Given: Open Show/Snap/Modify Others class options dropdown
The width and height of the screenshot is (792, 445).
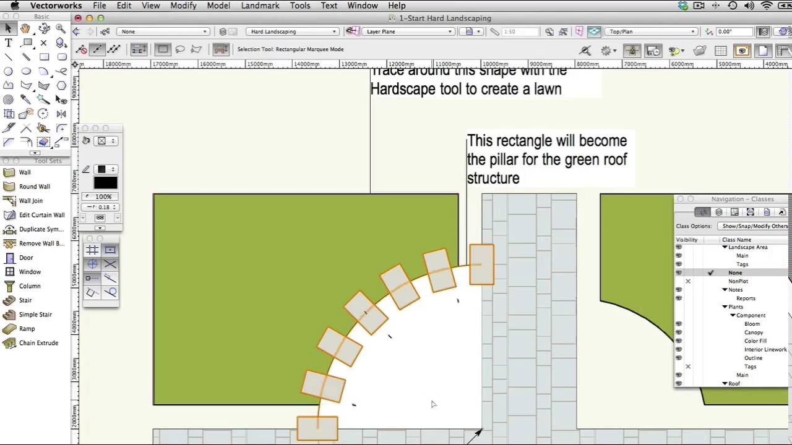Looking at the screenshot, I should (x=754, y=226).
